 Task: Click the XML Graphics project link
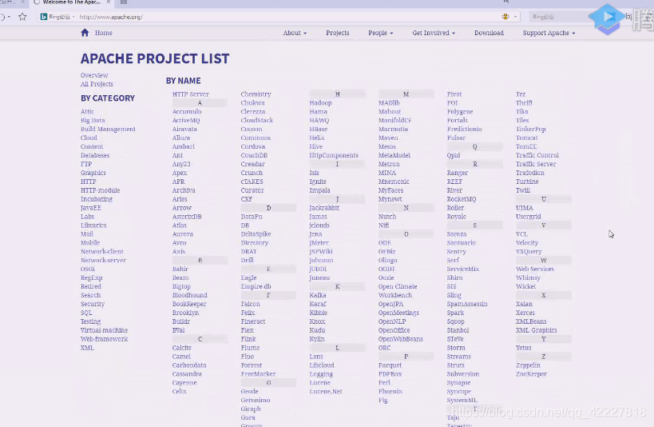pyautogui.click(x=536, y=330)
